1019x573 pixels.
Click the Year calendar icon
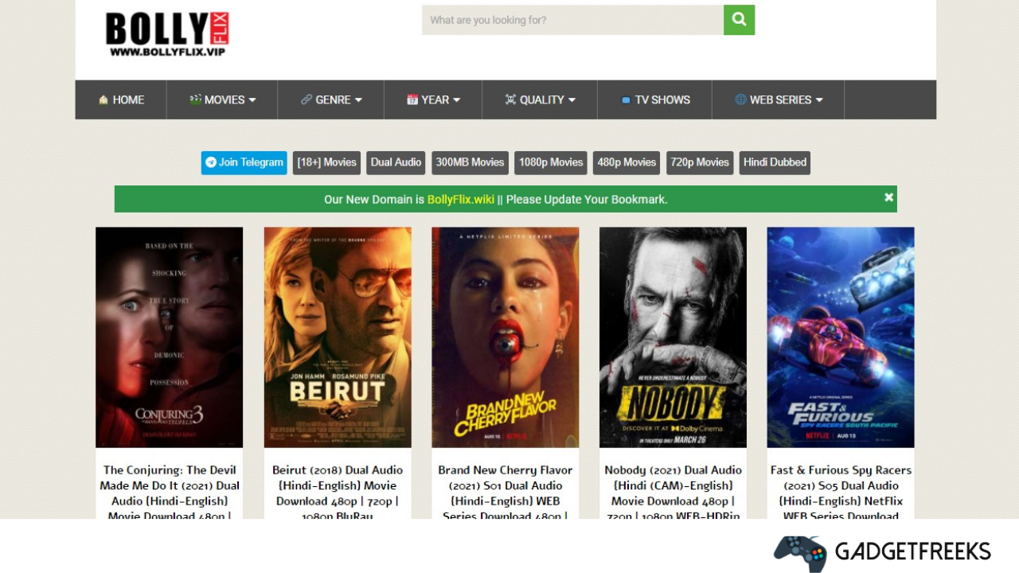tap(412, 99)
